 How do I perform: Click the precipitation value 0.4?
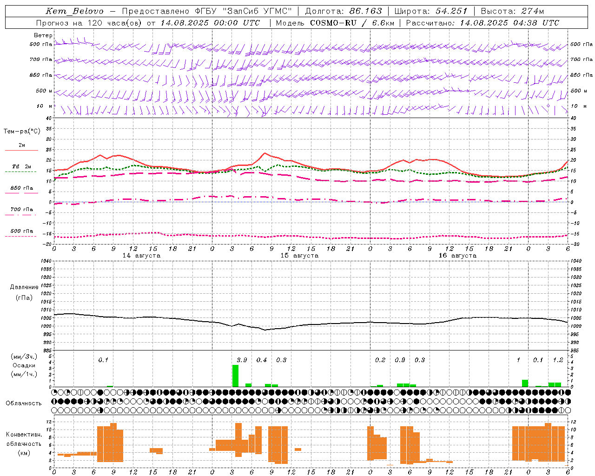[x=262, y=360]
